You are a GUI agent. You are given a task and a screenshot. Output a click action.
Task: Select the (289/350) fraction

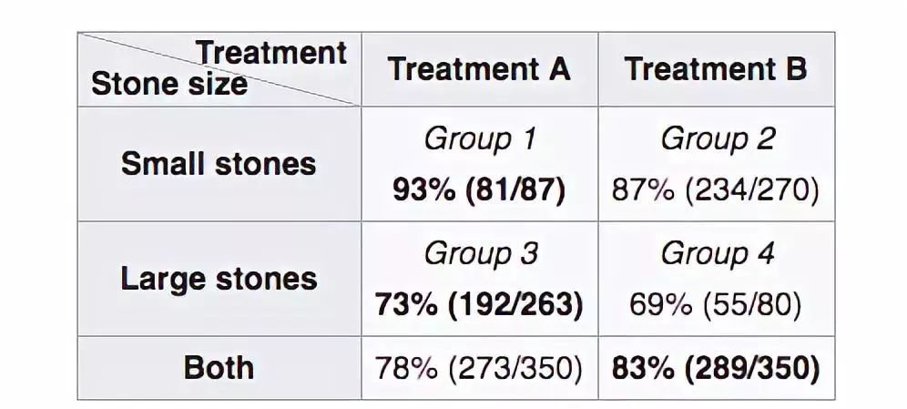coord(750,368)
